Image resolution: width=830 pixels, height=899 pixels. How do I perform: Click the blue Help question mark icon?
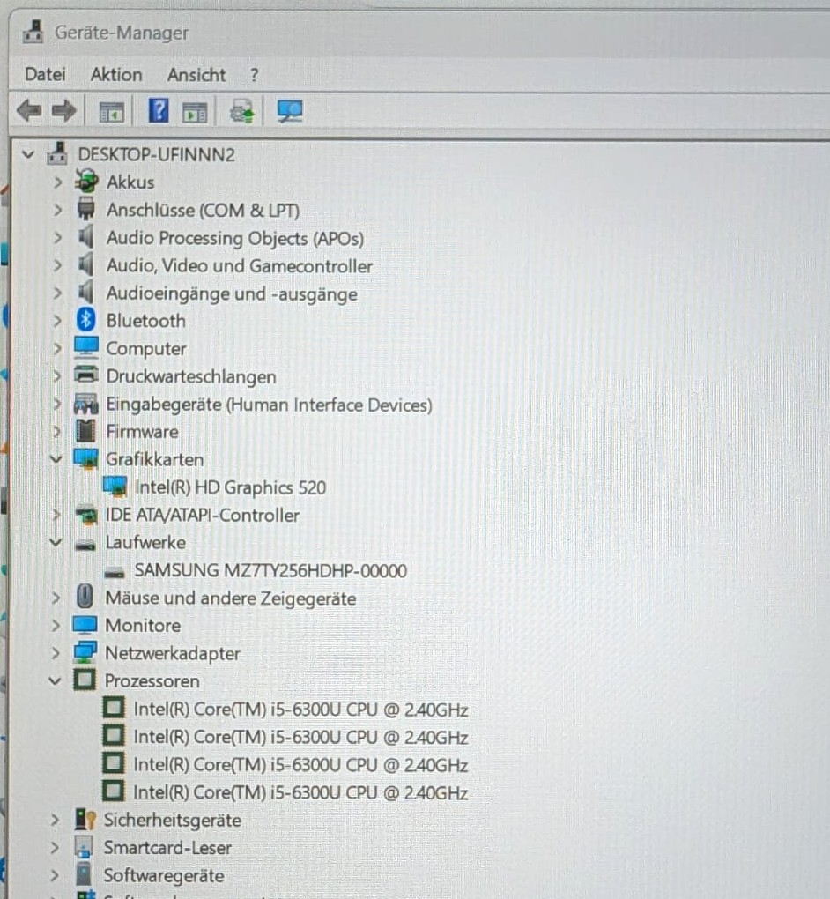pyautogui.click(x=159, y=110)
